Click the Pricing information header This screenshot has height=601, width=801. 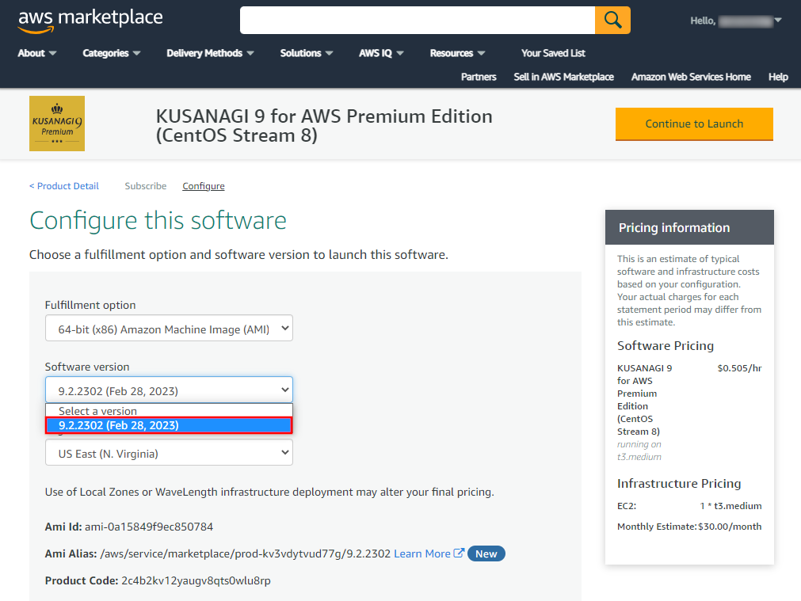[689, 227]
